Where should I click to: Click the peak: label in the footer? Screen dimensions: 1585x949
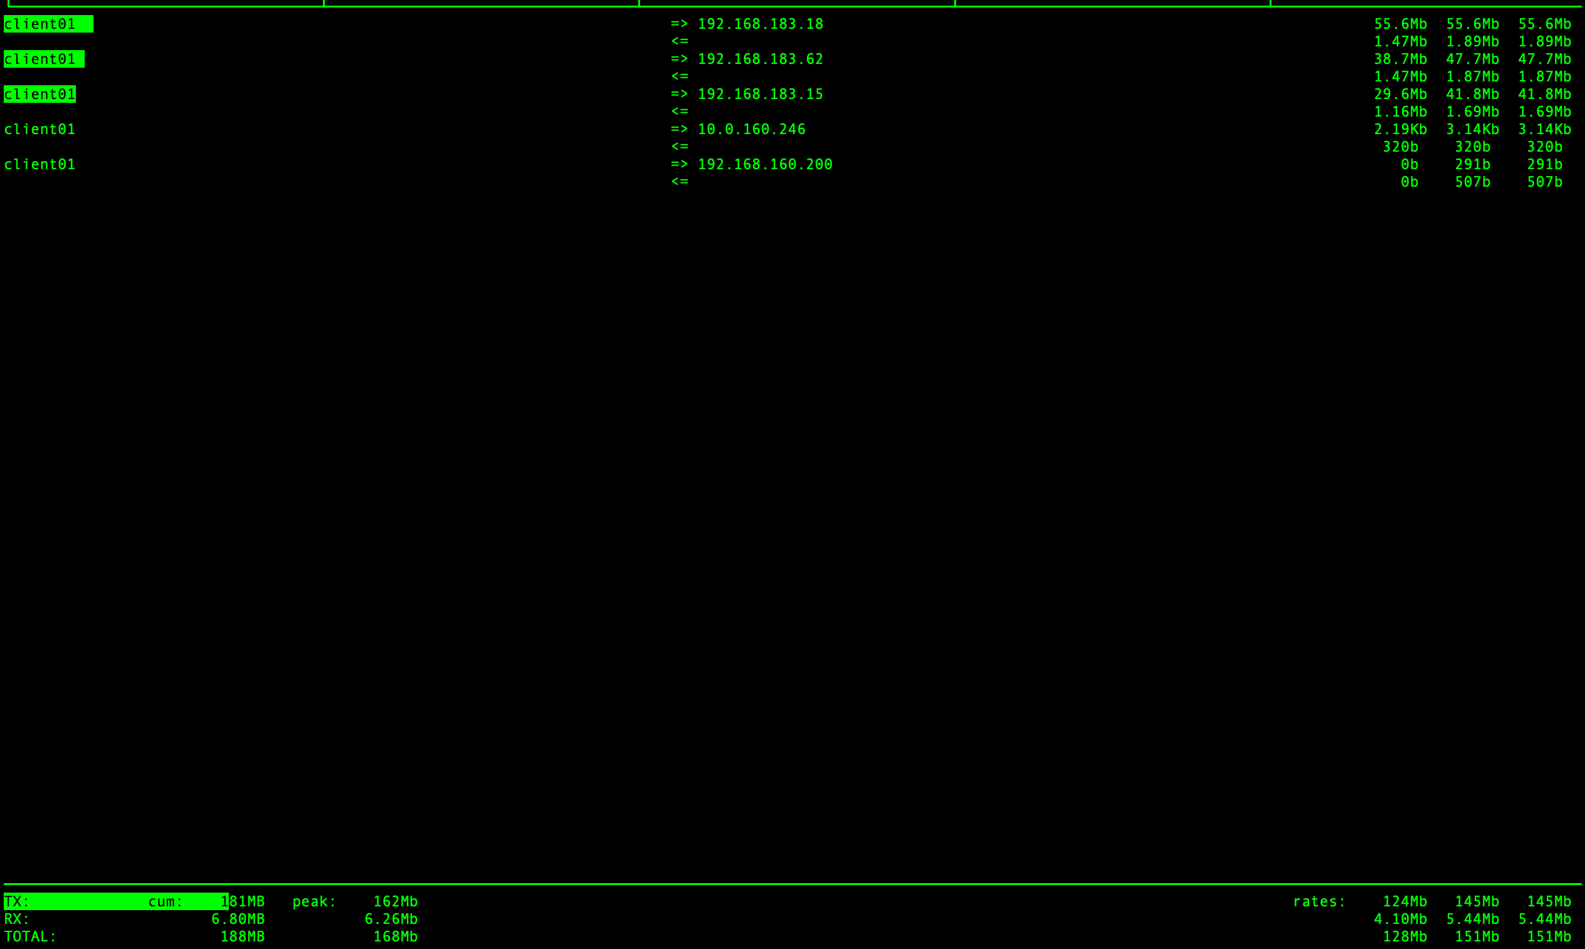point(314,902)
